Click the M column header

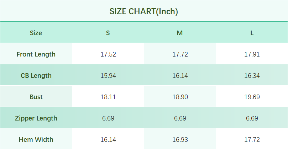pos(180,33)
